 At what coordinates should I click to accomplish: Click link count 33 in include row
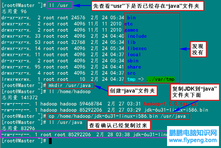click(38, 36)
